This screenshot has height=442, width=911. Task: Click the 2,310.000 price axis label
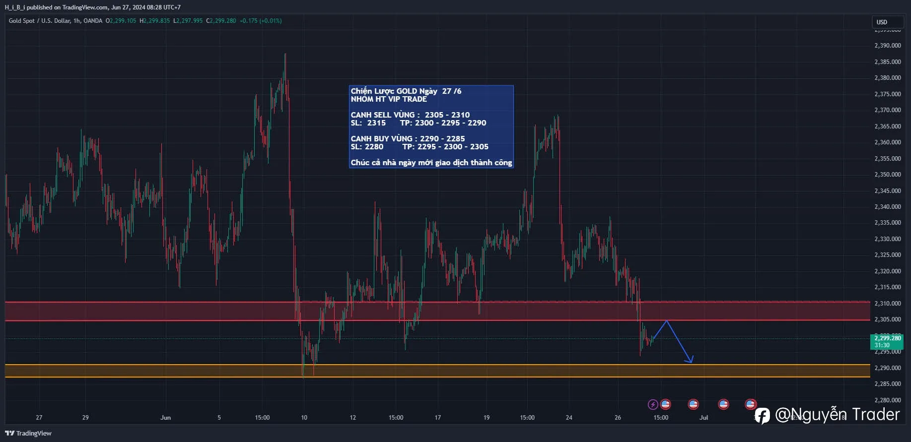tap(888, 304)
